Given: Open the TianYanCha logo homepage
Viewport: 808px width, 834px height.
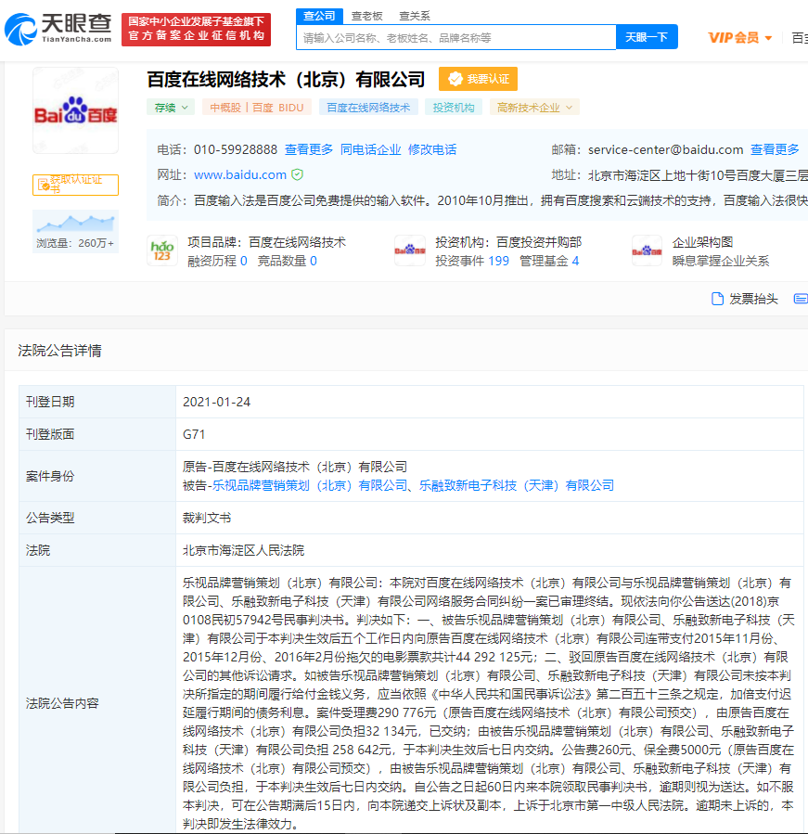Looking at the screenshot, I should (x=58, y=30).
